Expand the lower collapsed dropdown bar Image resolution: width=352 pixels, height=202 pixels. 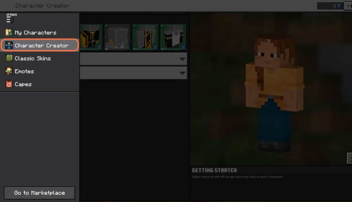coord(133,73)
